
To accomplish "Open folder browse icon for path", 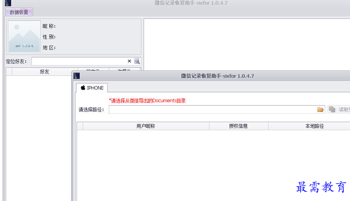I will pos(320,109).
